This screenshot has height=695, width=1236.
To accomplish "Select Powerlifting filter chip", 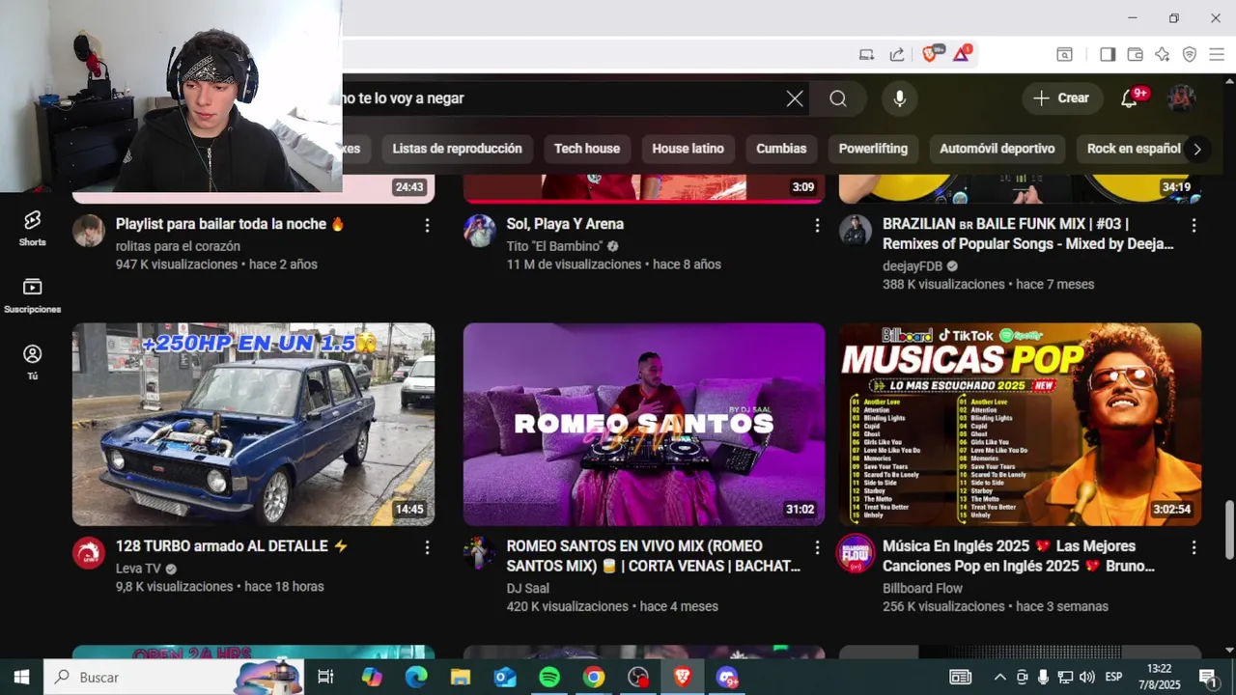I will [873, 149].
